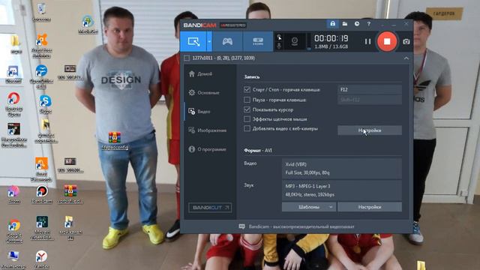Switch to HDMI device recording mode

[x=258, y=41]
